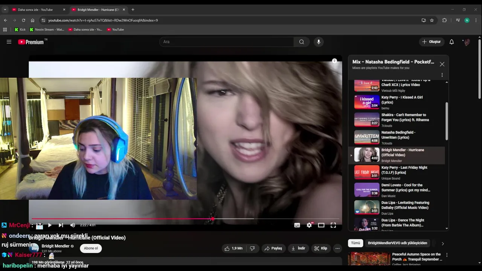Subscribe using Abone ol button

coord(91,248)
